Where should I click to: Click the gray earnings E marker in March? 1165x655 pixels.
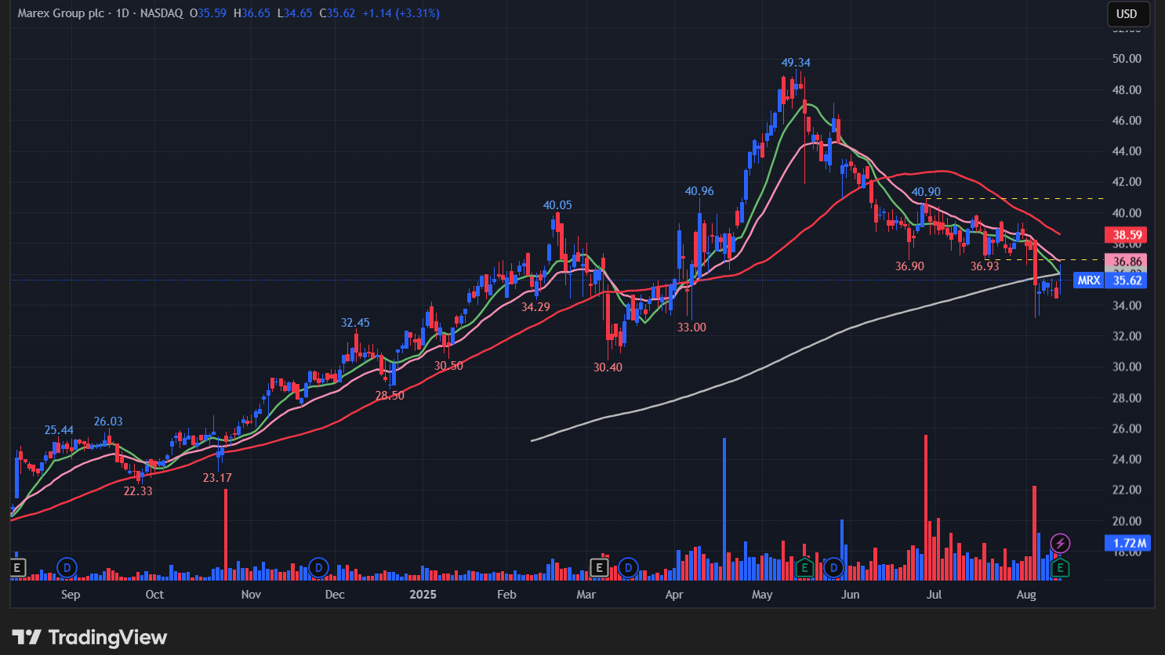point(599,567)
